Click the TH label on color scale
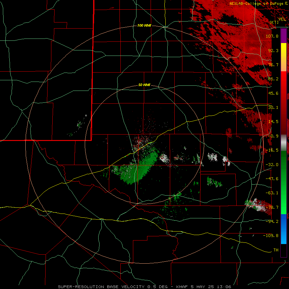The height and width of the screenshot is (289, 289). click(276, 250)
